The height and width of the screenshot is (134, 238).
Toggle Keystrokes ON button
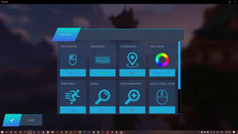(x=102, y=73)
